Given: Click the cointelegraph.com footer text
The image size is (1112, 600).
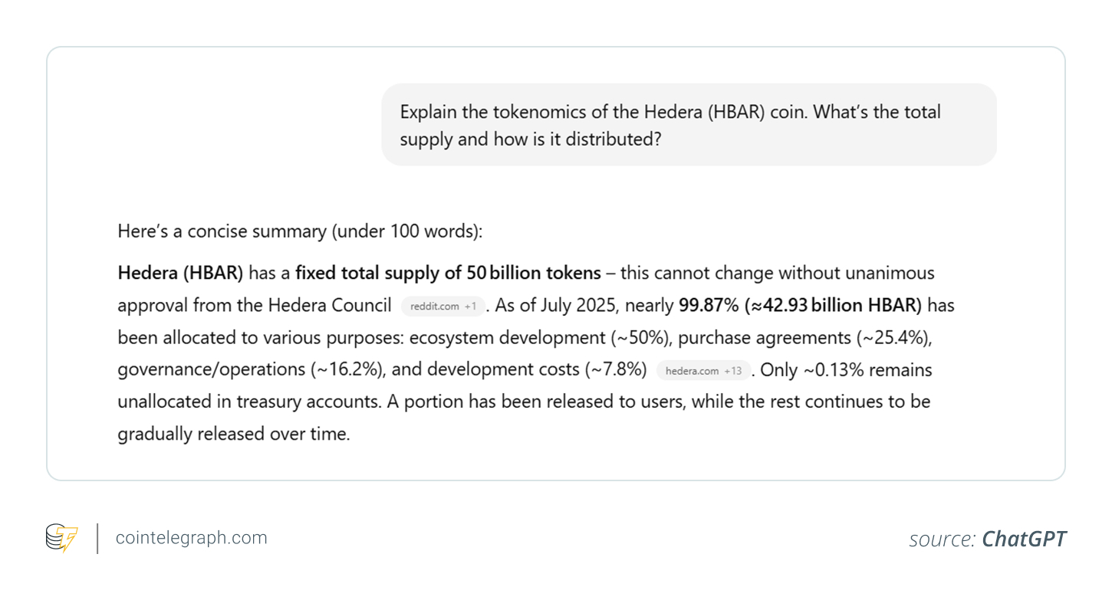Looking at the screenshot, I should tap(191, 538).
